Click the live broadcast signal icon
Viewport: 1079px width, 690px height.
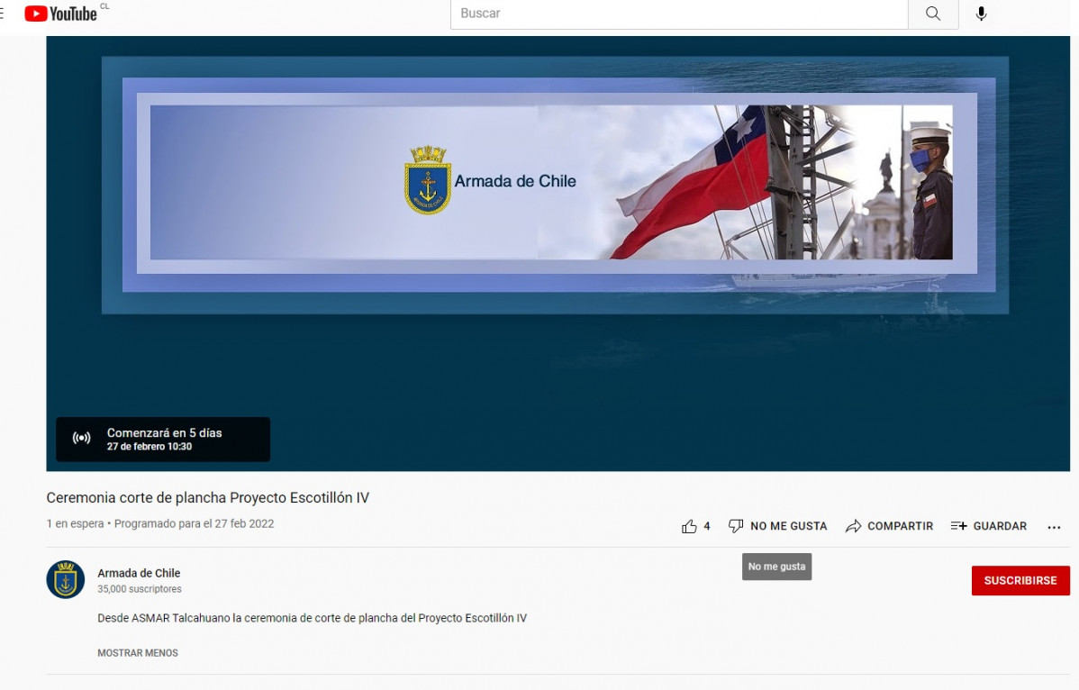[81, 438]
